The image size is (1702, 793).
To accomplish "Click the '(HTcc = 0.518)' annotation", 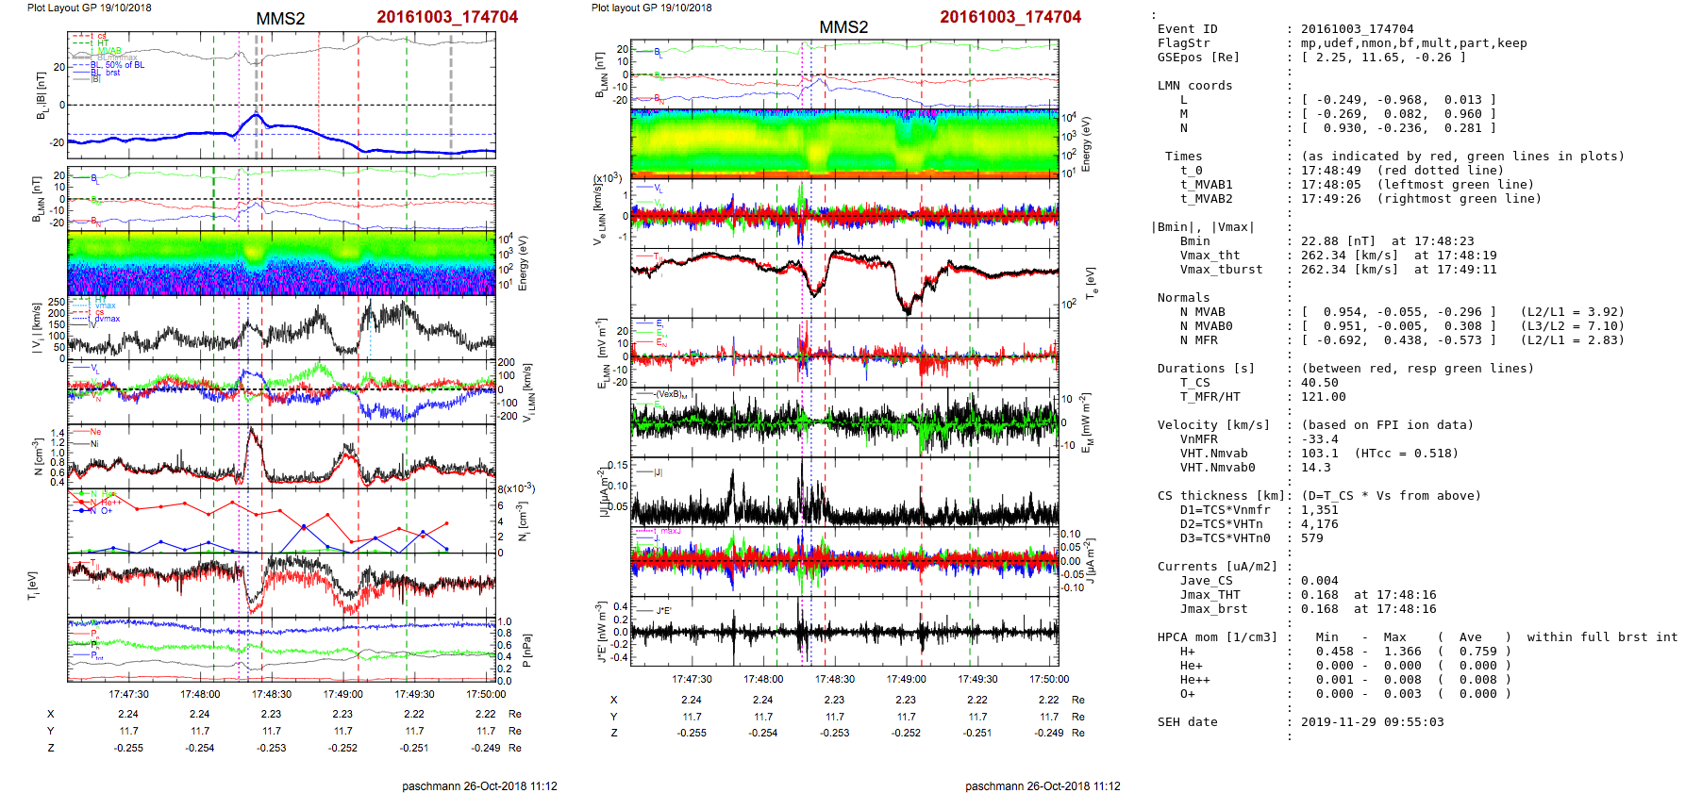I will pos(1406,454).
